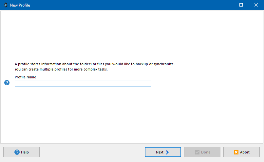Click the "Profile Name" field label

[x=25, y=77]
